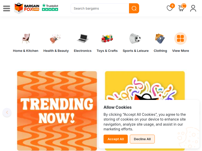Image resolution: width=202 pixels, height=151 pixels.
Task: Go to the Sports & Leisure category
Action: (136, 51)
